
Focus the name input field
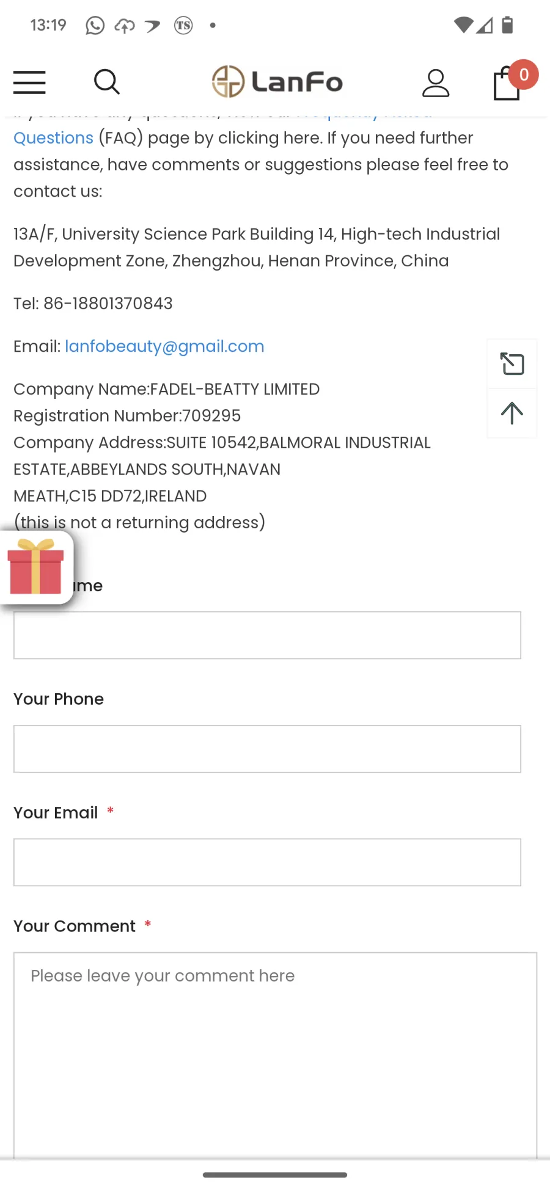point(267,635)
